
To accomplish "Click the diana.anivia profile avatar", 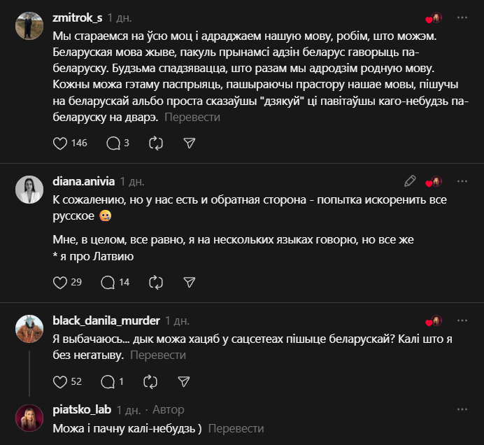I will click(x=30, y=190).
